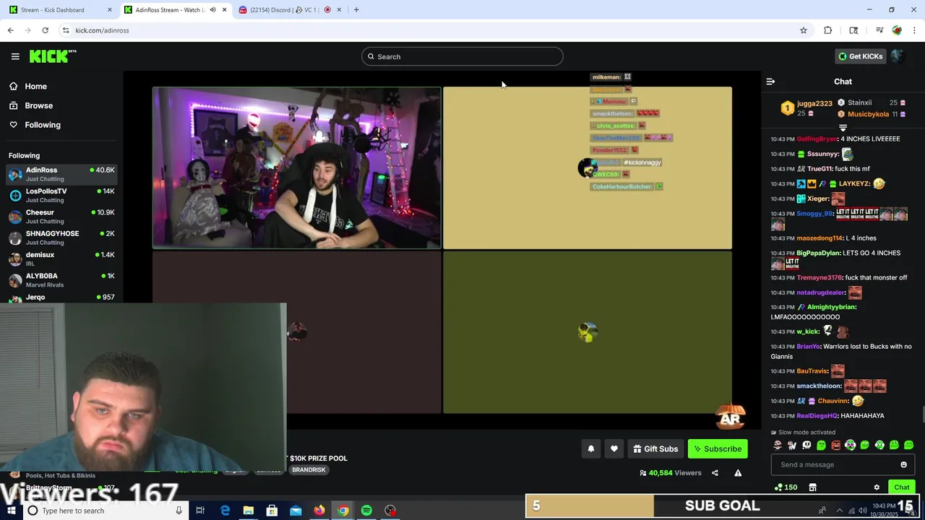Image resolution: width=925 pixels, height=520 pixels.
Task: Click the KICK logo
Action: point(53,56)
